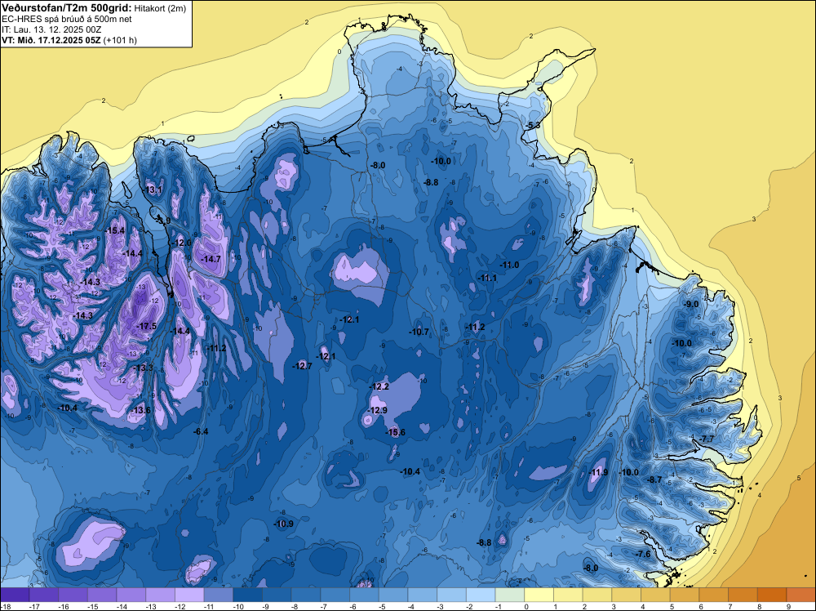Click the -12.7 temperature value

point(302,366)
